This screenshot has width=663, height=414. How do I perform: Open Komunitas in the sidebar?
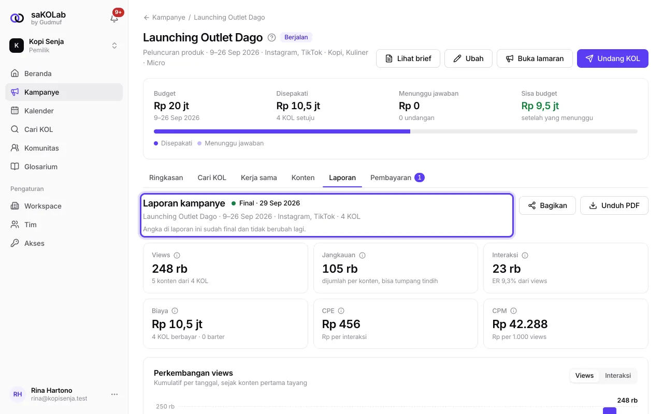pyautogui.click(x=64, y=148)
